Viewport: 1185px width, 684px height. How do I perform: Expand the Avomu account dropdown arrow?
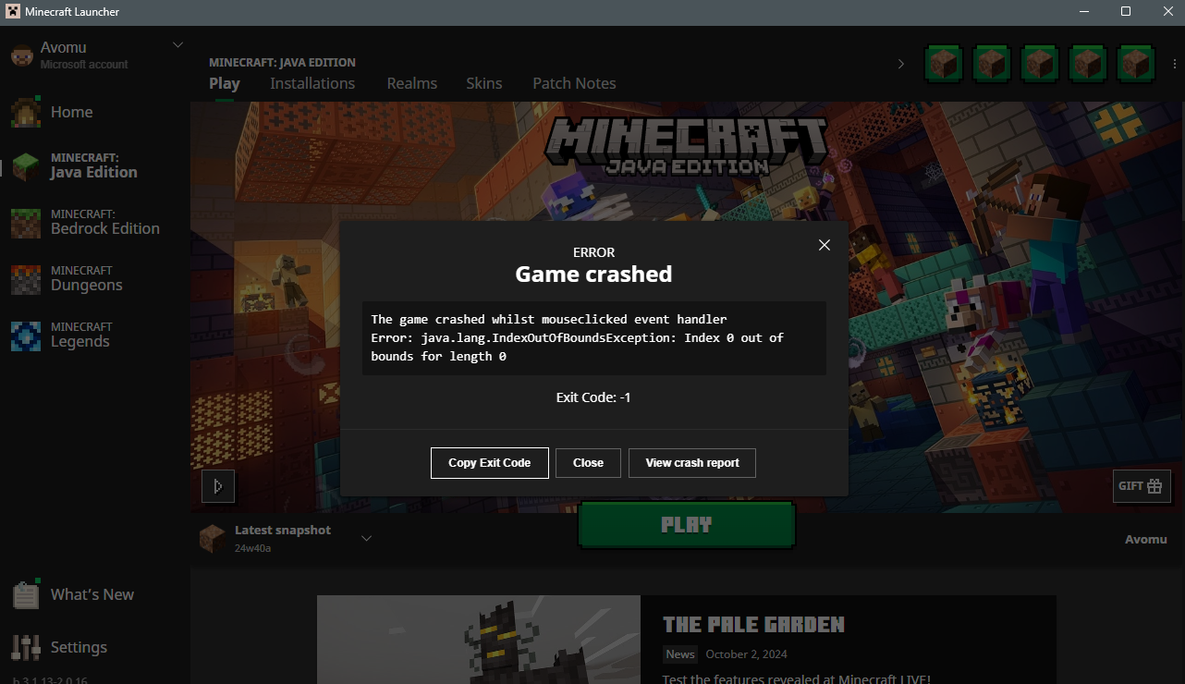point(178,44)
